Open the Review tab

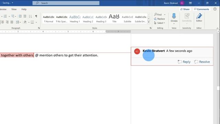[3, 9]
